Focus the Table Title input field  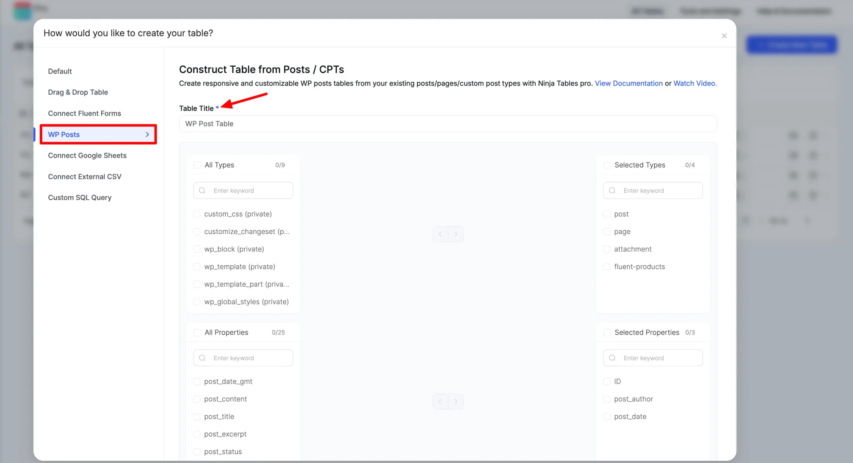click(x=448, y=124)
